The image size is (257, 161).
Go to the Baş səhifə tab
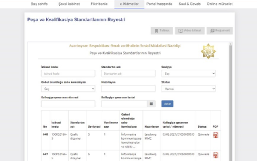[x=39, y=4]
